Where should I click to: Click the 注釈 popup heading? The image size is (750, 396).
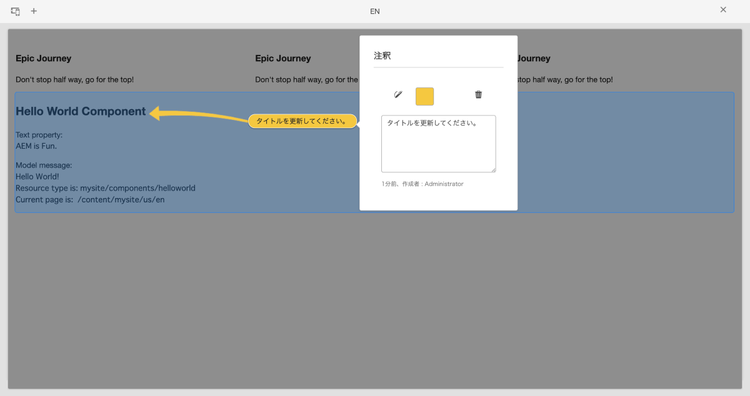[382, 56]
